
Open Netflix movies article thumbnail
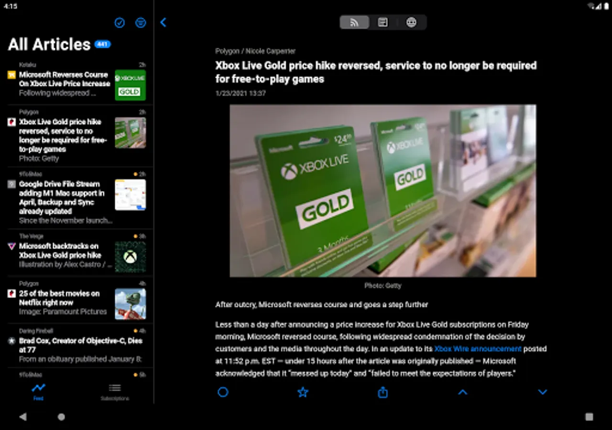coord(130,304)
